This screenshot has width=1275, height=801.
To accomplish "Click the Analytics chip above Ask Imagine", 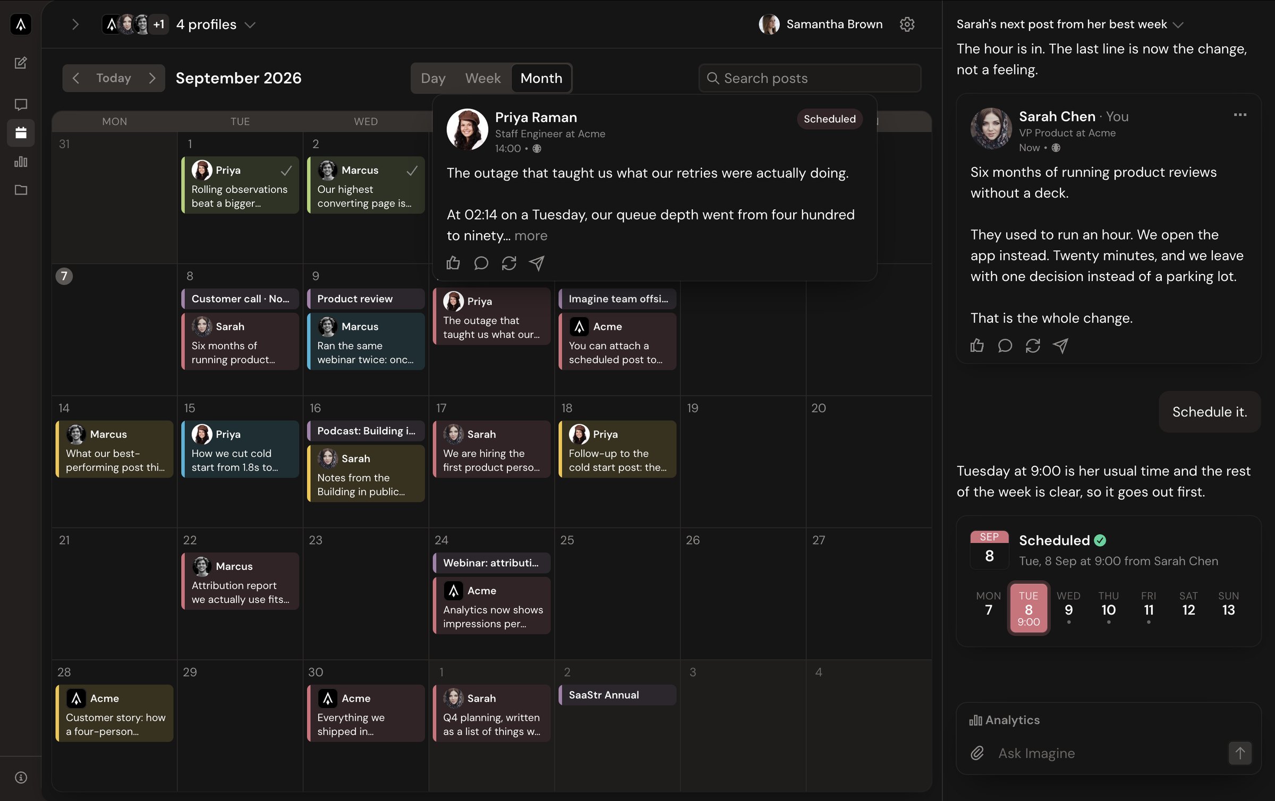I will coord(1005,720).
